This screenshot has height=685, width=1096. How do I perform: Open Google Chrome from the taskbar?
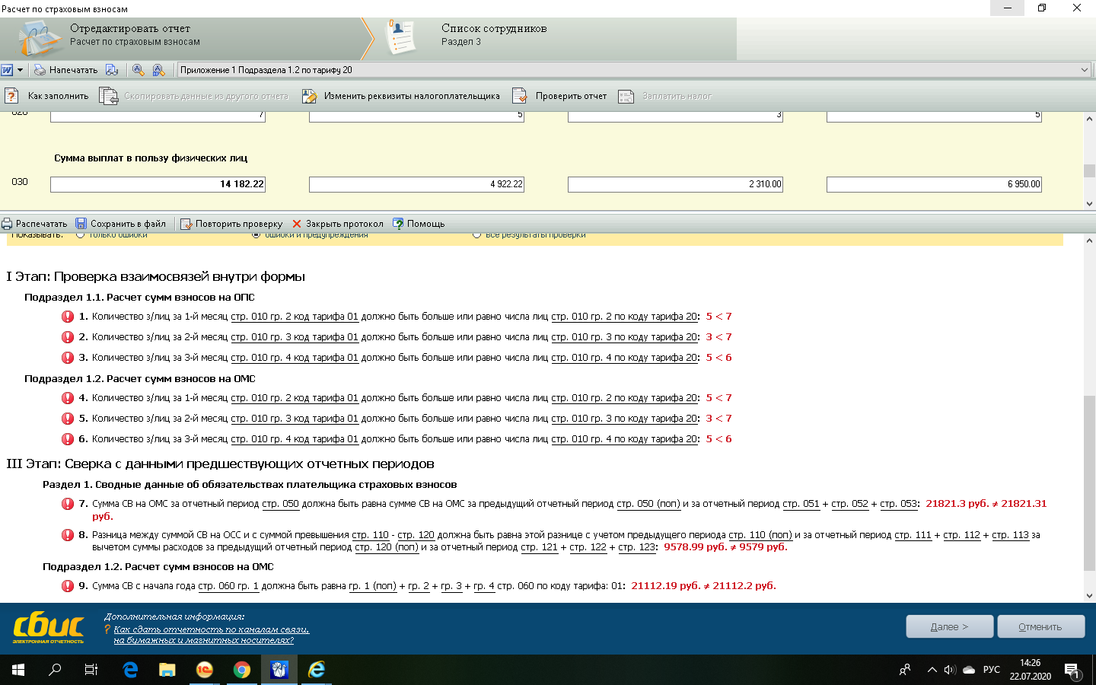242,670
